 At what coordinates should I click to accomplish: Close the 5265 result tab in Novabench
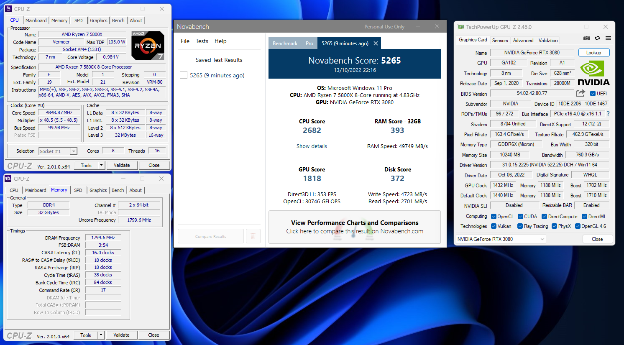(376, 43)
